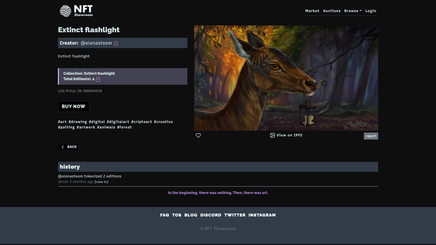Open the deer artwork image
The width and height of the screenshot is (436, 245).
coord(286,78)
